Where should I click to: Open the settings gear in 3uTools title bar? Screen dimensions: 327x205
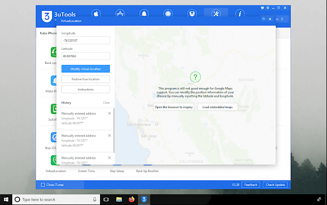[x=268, y=8]
